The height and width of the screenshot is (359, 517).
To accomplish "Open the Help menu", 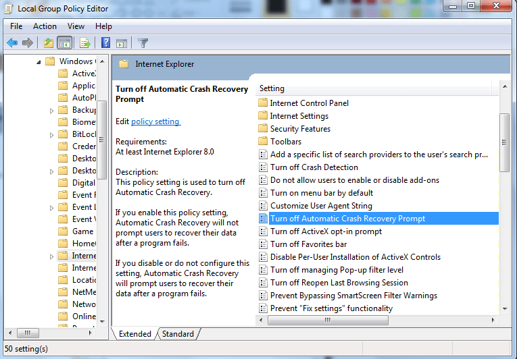I will pos(103,26).
